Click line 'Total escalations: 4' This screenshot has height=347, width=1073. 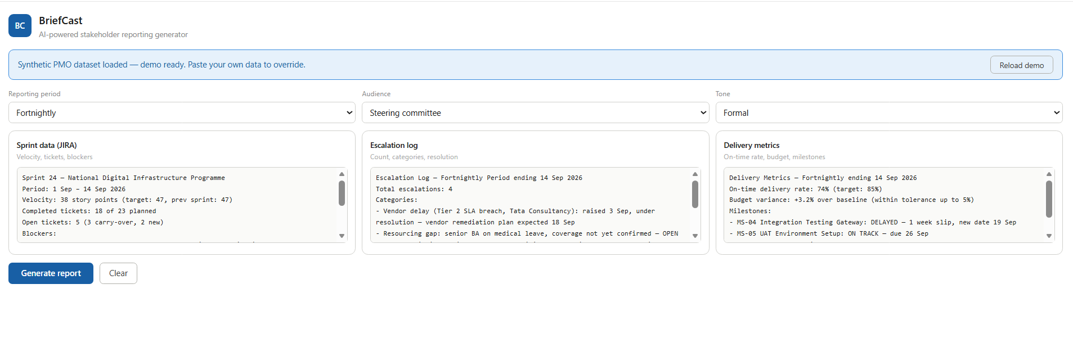click(414, 189)
